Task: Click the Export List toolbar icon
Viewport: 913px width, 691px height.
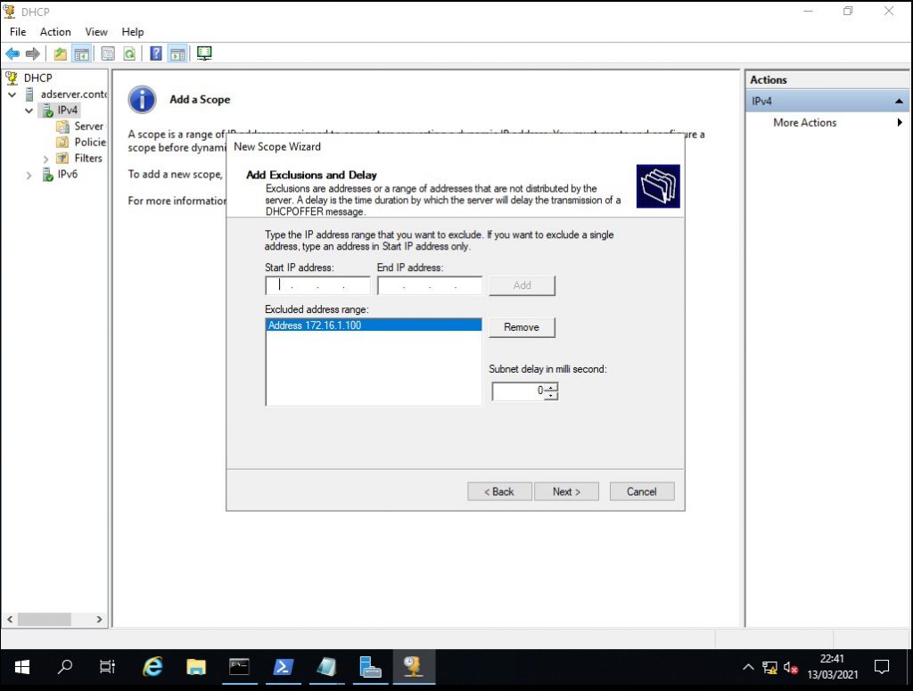Action: tap(108, 53)
